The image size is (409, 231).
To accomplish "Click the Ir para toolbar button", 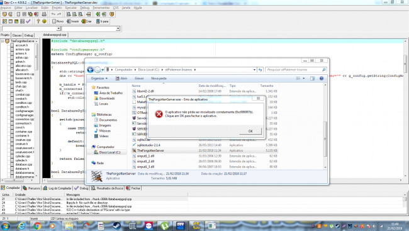I will tap(102, 21).
